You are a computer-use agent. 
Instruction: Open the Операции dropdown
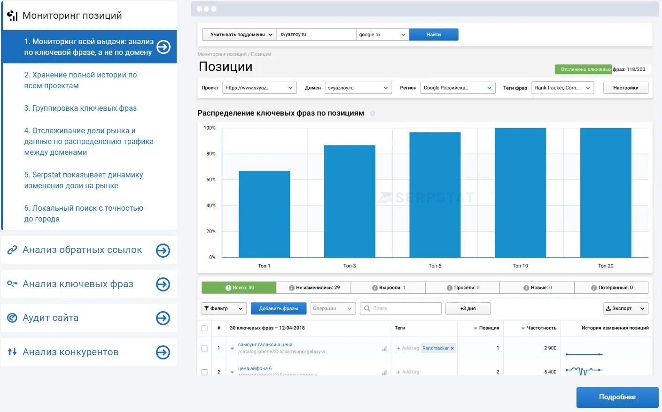click(333, 308)
